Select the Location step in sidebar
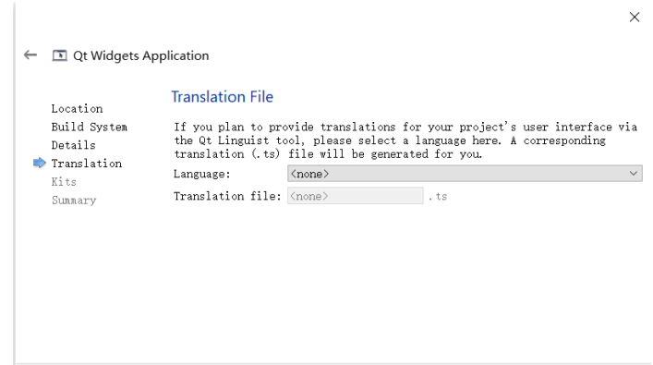653x365 pixels. coord(77,109)
